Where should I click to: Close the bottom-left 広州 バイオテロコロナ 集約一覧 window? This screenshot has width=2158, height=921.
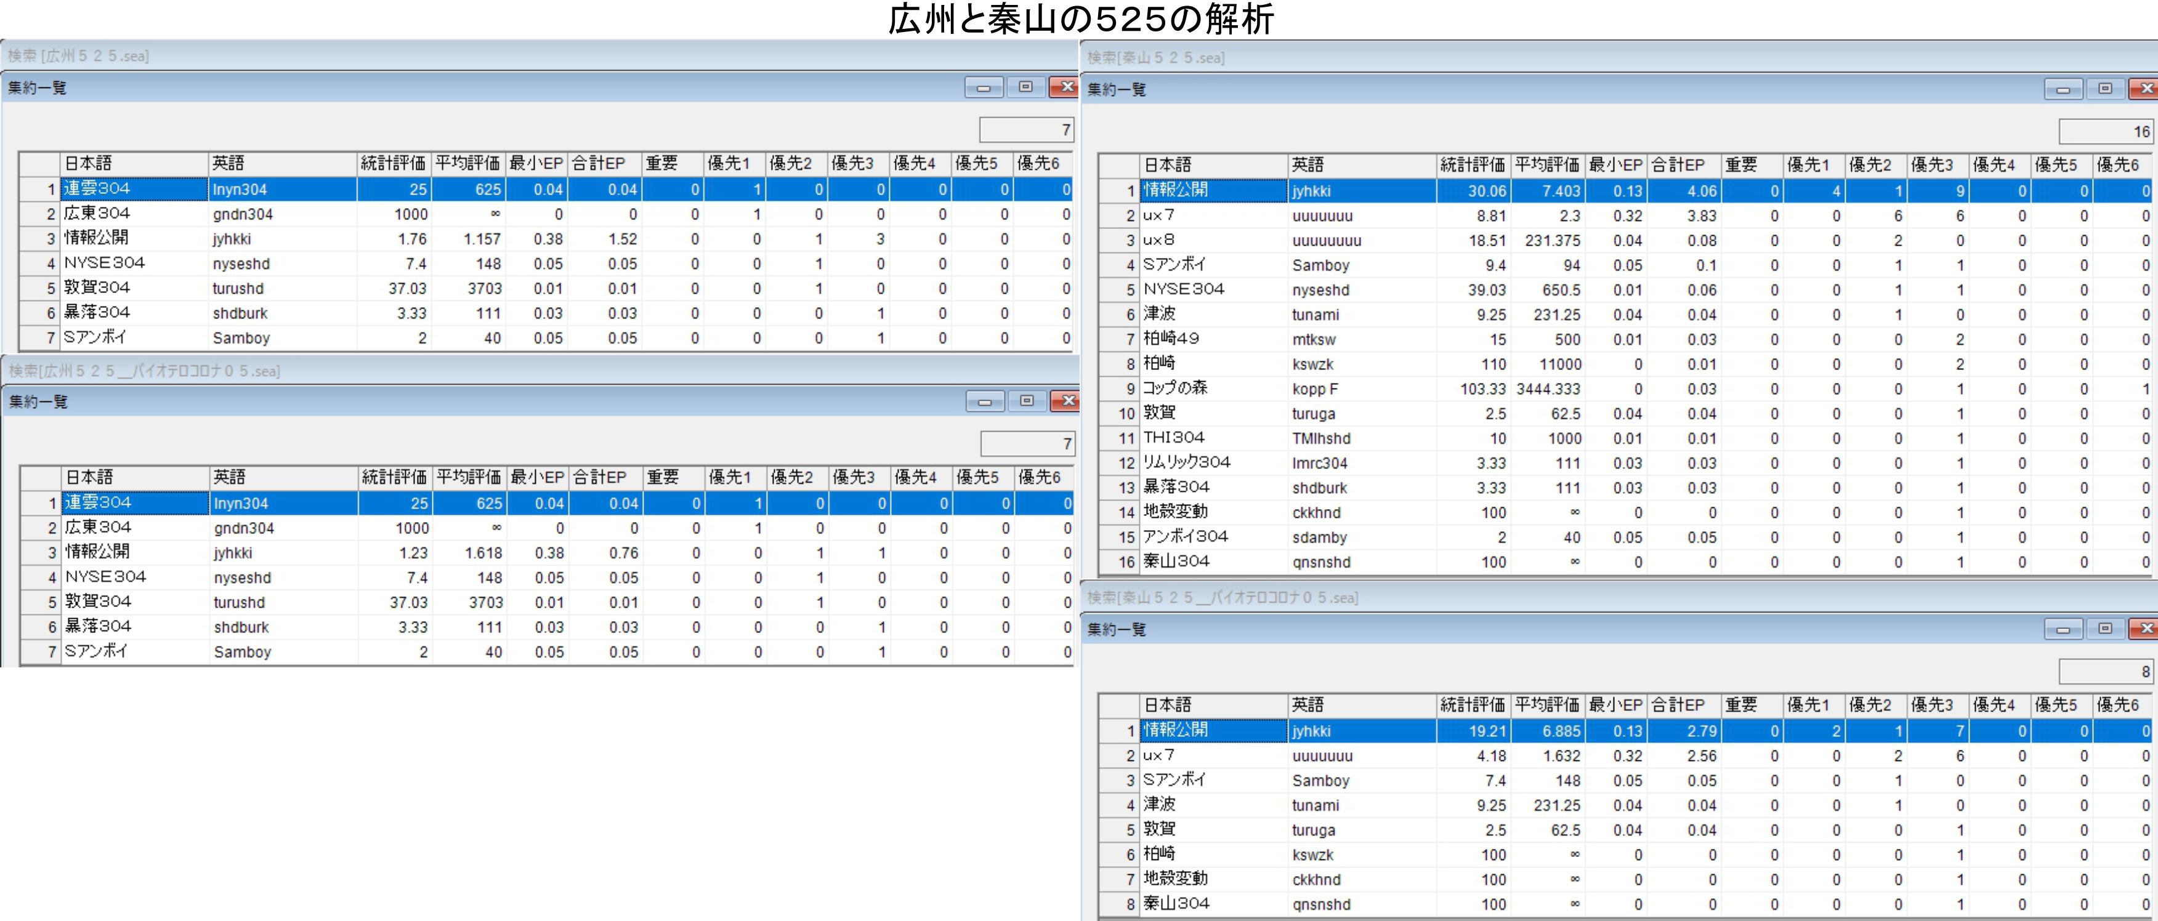(1067, 401)
